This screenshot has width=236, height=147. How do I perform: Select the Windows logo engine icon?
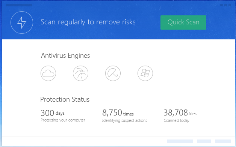click(x=145, y=73)
